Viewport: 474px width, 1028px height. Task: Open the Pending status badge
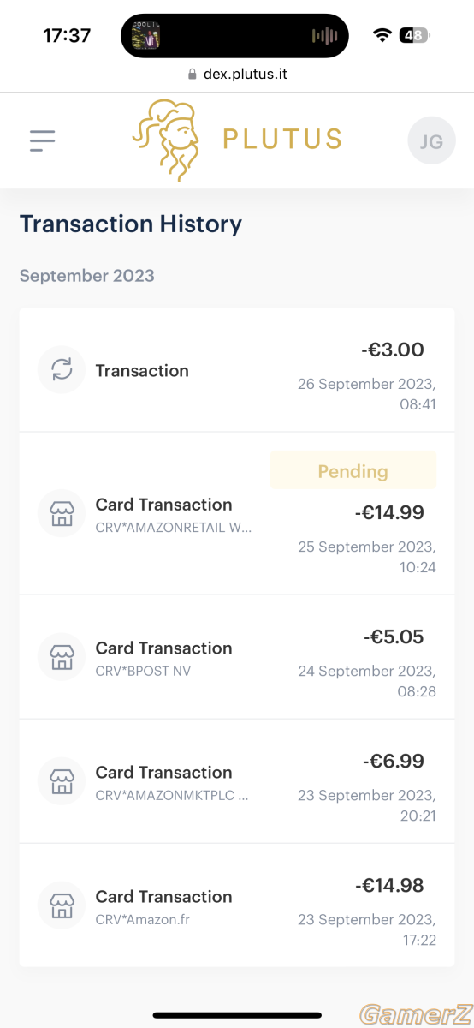pos(353,470)
